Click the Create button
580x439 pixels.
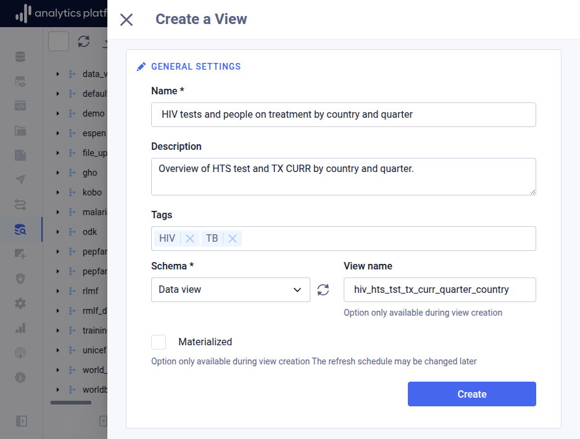click(471, 394)
